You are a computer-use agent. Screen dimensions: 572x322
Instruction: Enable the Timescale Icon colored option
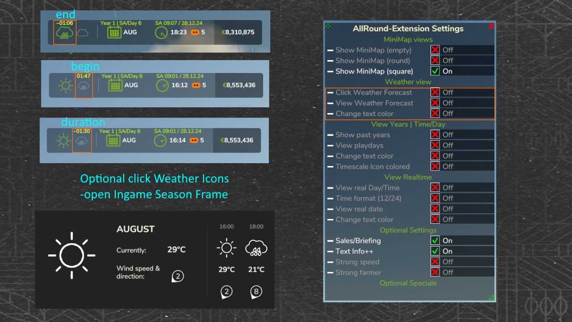435,166
